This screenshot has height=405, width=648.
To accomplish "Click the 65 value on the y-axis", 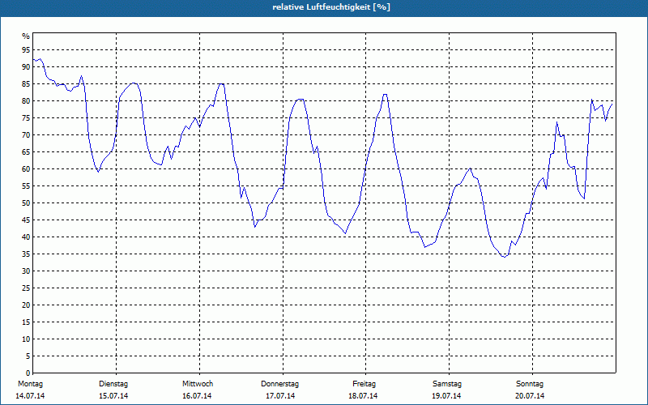I will pos(26,152).
